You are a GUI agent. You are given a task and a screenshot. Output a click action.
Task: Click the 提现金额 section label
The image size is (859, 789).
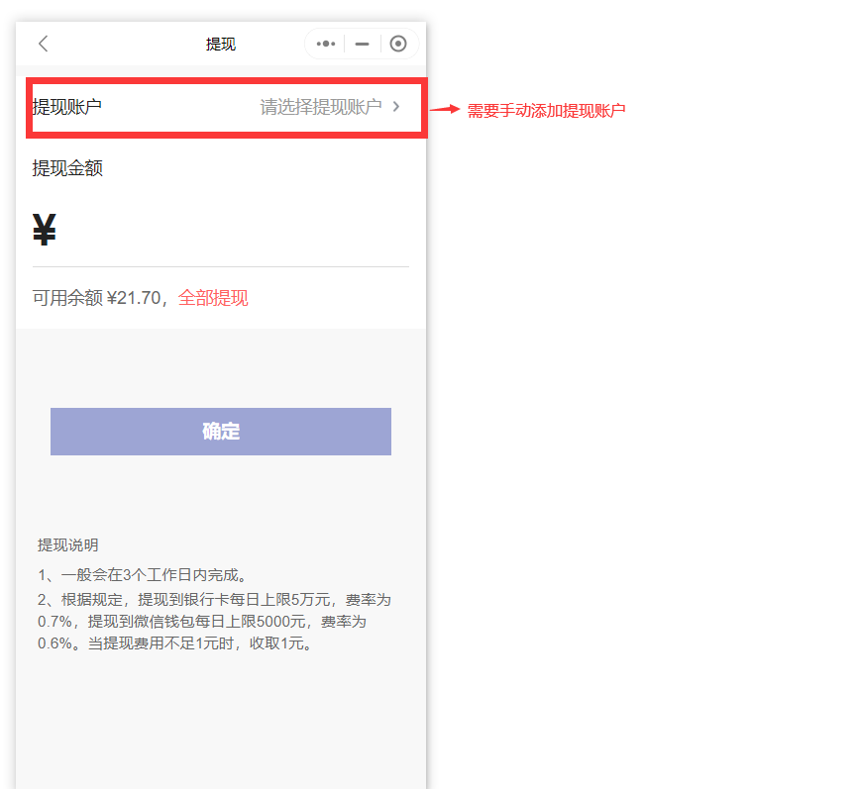[x=67, y=168]
